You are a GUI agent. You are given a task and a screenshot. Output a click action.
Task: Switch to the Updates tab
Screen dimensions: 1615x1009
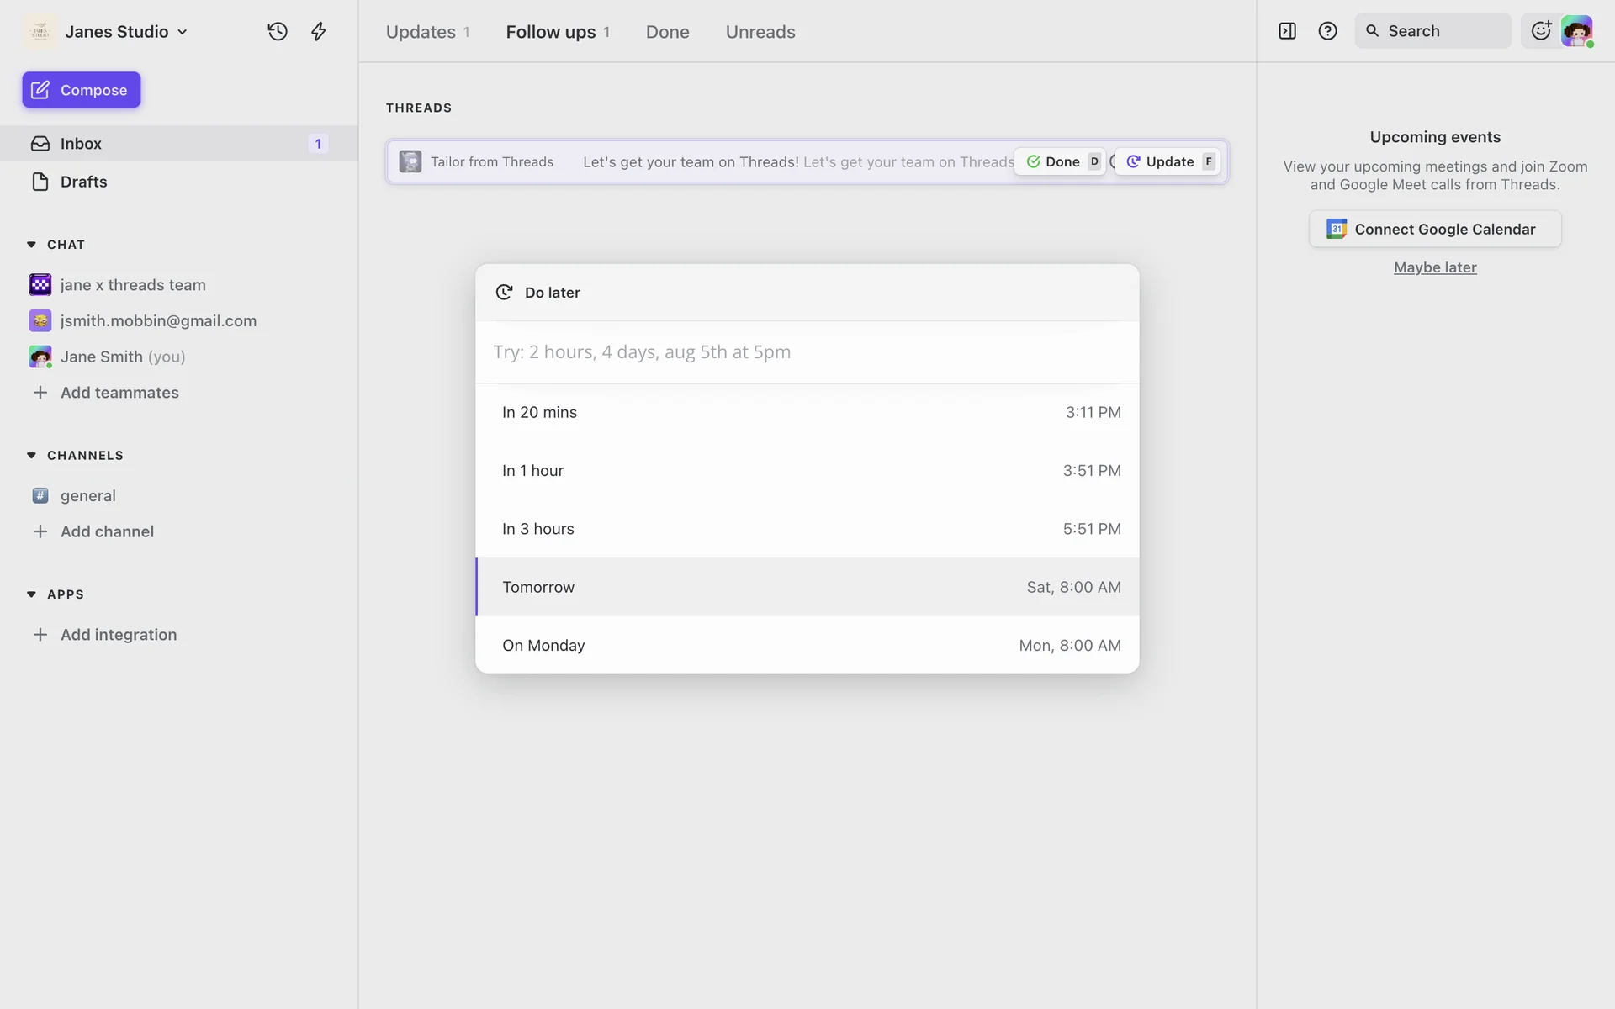[x=421, y=32]
